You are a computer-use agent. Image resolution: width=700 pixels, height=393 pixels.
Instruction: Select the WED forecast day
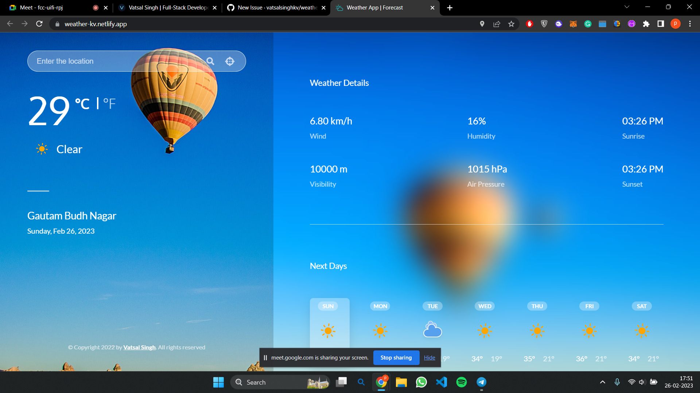pyautogui.click(x=485, y=306)
